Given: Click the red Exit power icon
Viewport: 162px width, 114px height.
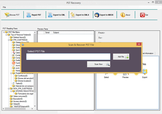Looking at the screenshot, I should point(143,15).
